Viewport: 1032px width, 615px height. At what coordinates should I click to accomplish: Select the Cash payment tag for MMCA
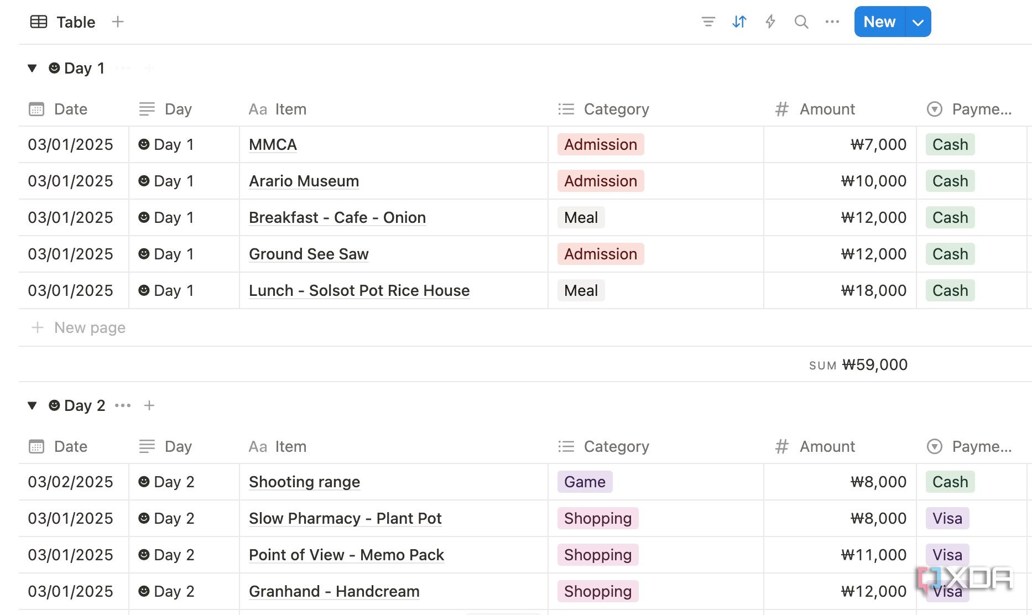[950, 144]
